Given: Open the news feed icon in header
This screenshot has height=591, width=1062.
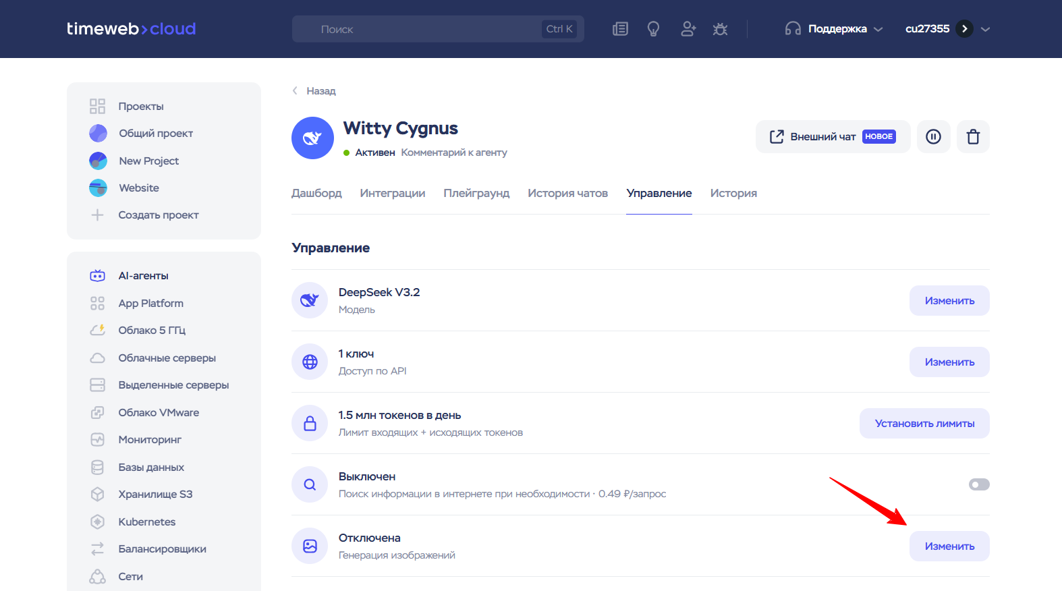Looking at the screenshot, I should pyautogui.click(x=620, y=29).
